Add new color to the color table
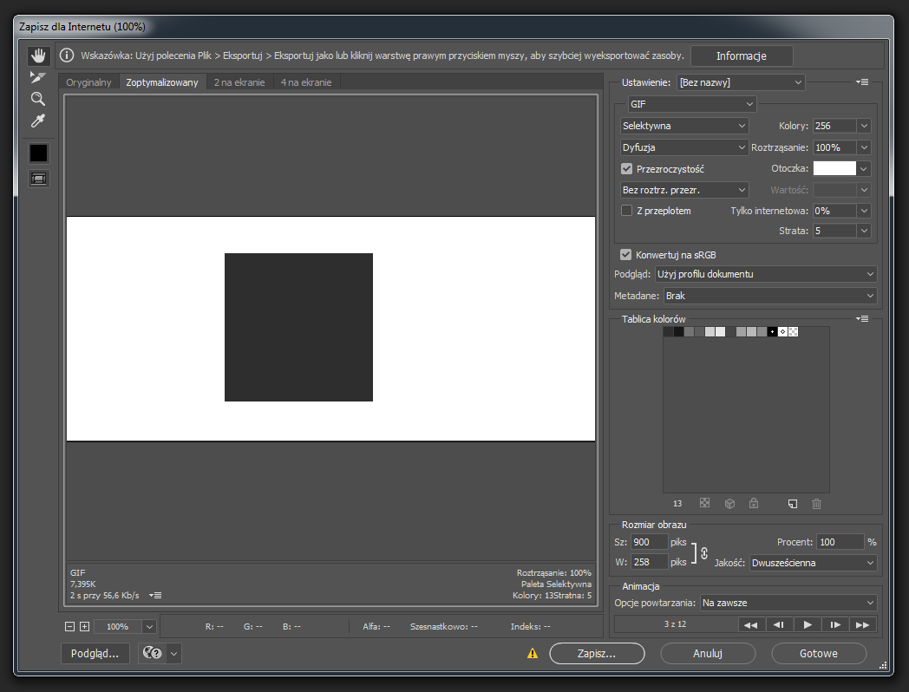 click(793, 504)
